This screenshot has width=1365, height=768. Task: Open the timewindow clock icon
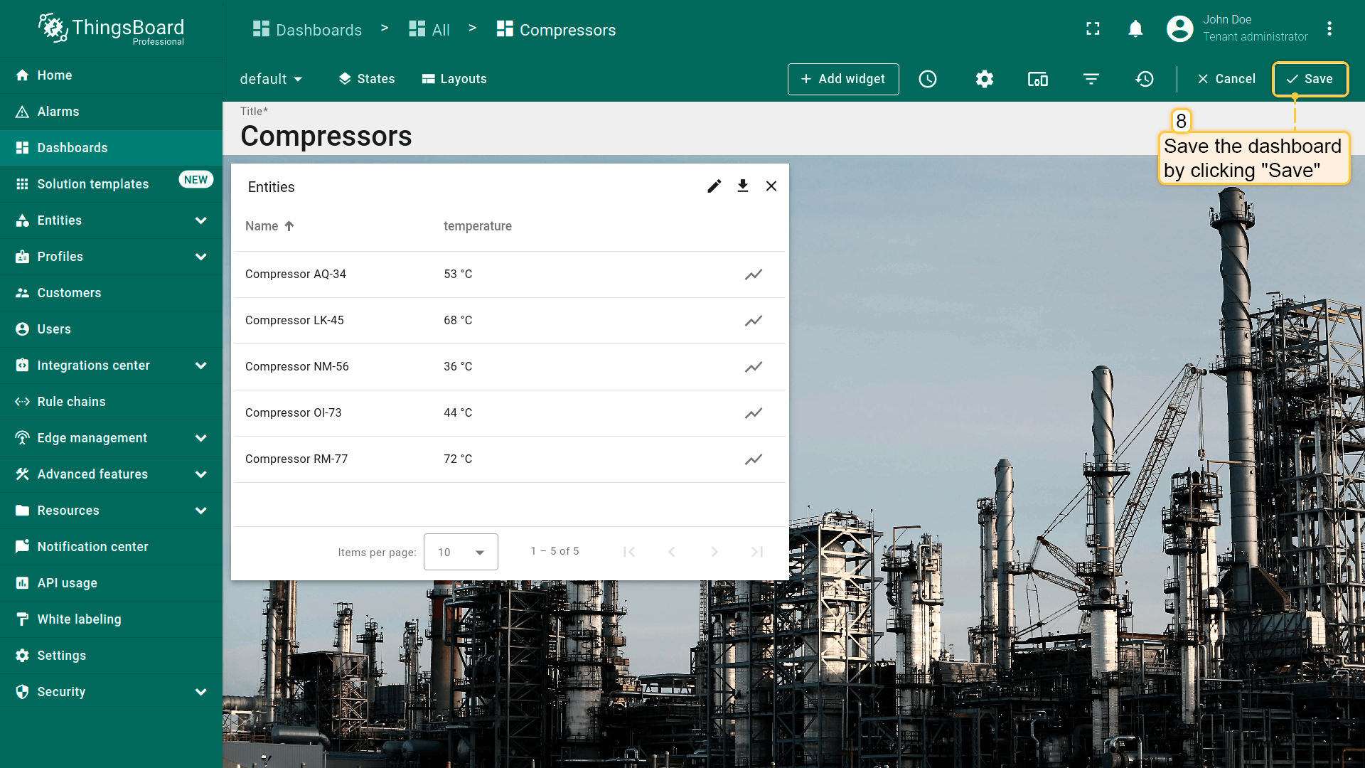coord(928,79)
